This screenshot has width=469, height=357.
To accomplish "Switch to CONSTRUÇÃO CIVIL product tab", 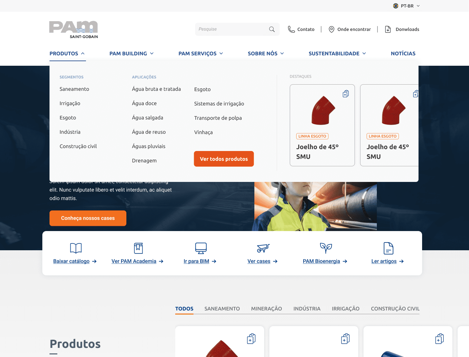I will pyautogui.click(x=395, y=309).
